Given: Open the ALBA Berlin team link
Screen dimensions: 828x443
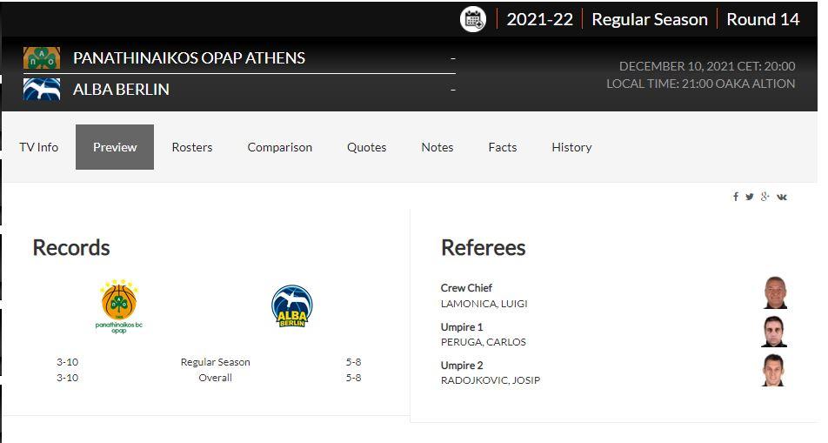Looking at the screenshot, I should [121, 89].
